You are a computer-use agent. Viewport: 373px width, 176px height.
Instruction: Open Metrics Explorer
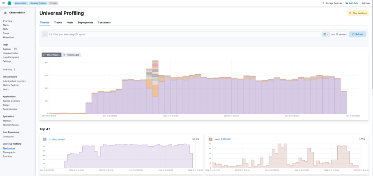point(11,85)
